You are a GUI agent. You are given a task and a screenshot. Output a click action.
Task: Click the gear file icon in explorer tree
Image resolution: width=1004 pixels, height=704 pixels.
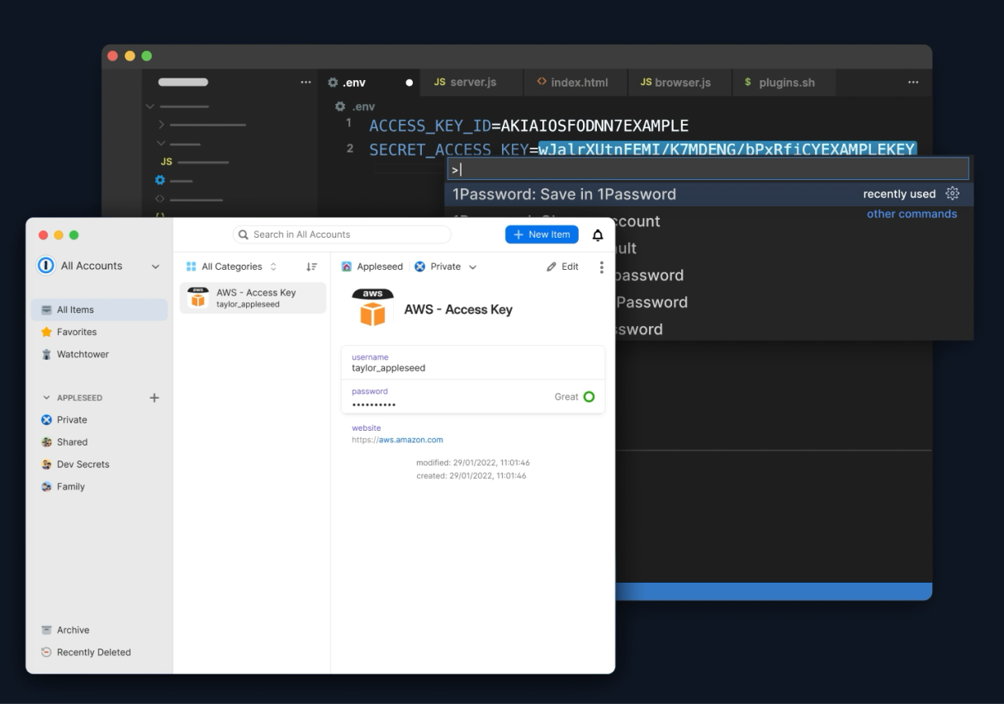click(x=160, y=180)
